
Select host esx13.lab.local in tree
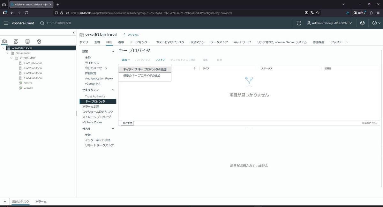click(x=33, y=73)
